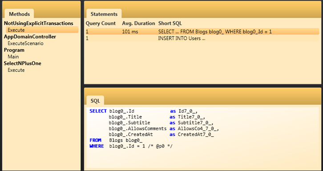
Task: Click the WHERE clause line in SQL text
Action: [131, 146]
